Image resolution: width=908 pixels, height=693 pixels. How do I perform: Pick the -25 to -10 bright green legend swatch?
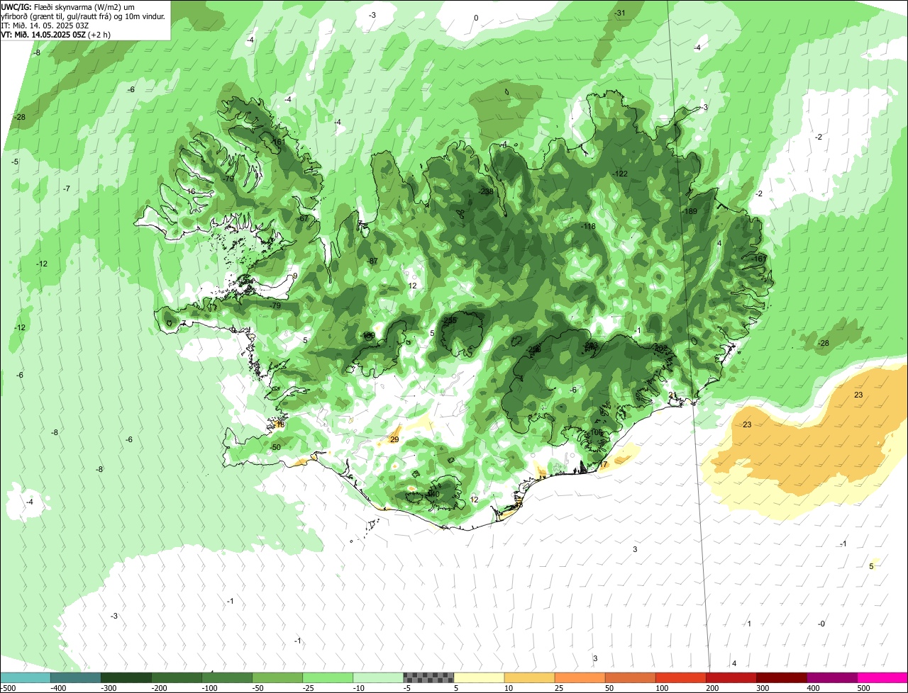328,677
